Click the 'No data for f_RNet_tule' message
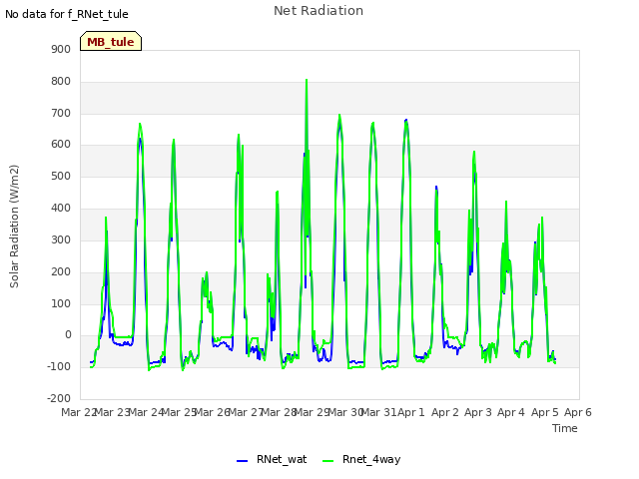The height and width of the screenshot is (479, 639). 67,14
